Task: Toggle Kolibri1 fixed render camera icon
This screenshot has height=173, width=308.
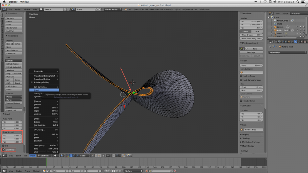Action: tap(304, 30)
